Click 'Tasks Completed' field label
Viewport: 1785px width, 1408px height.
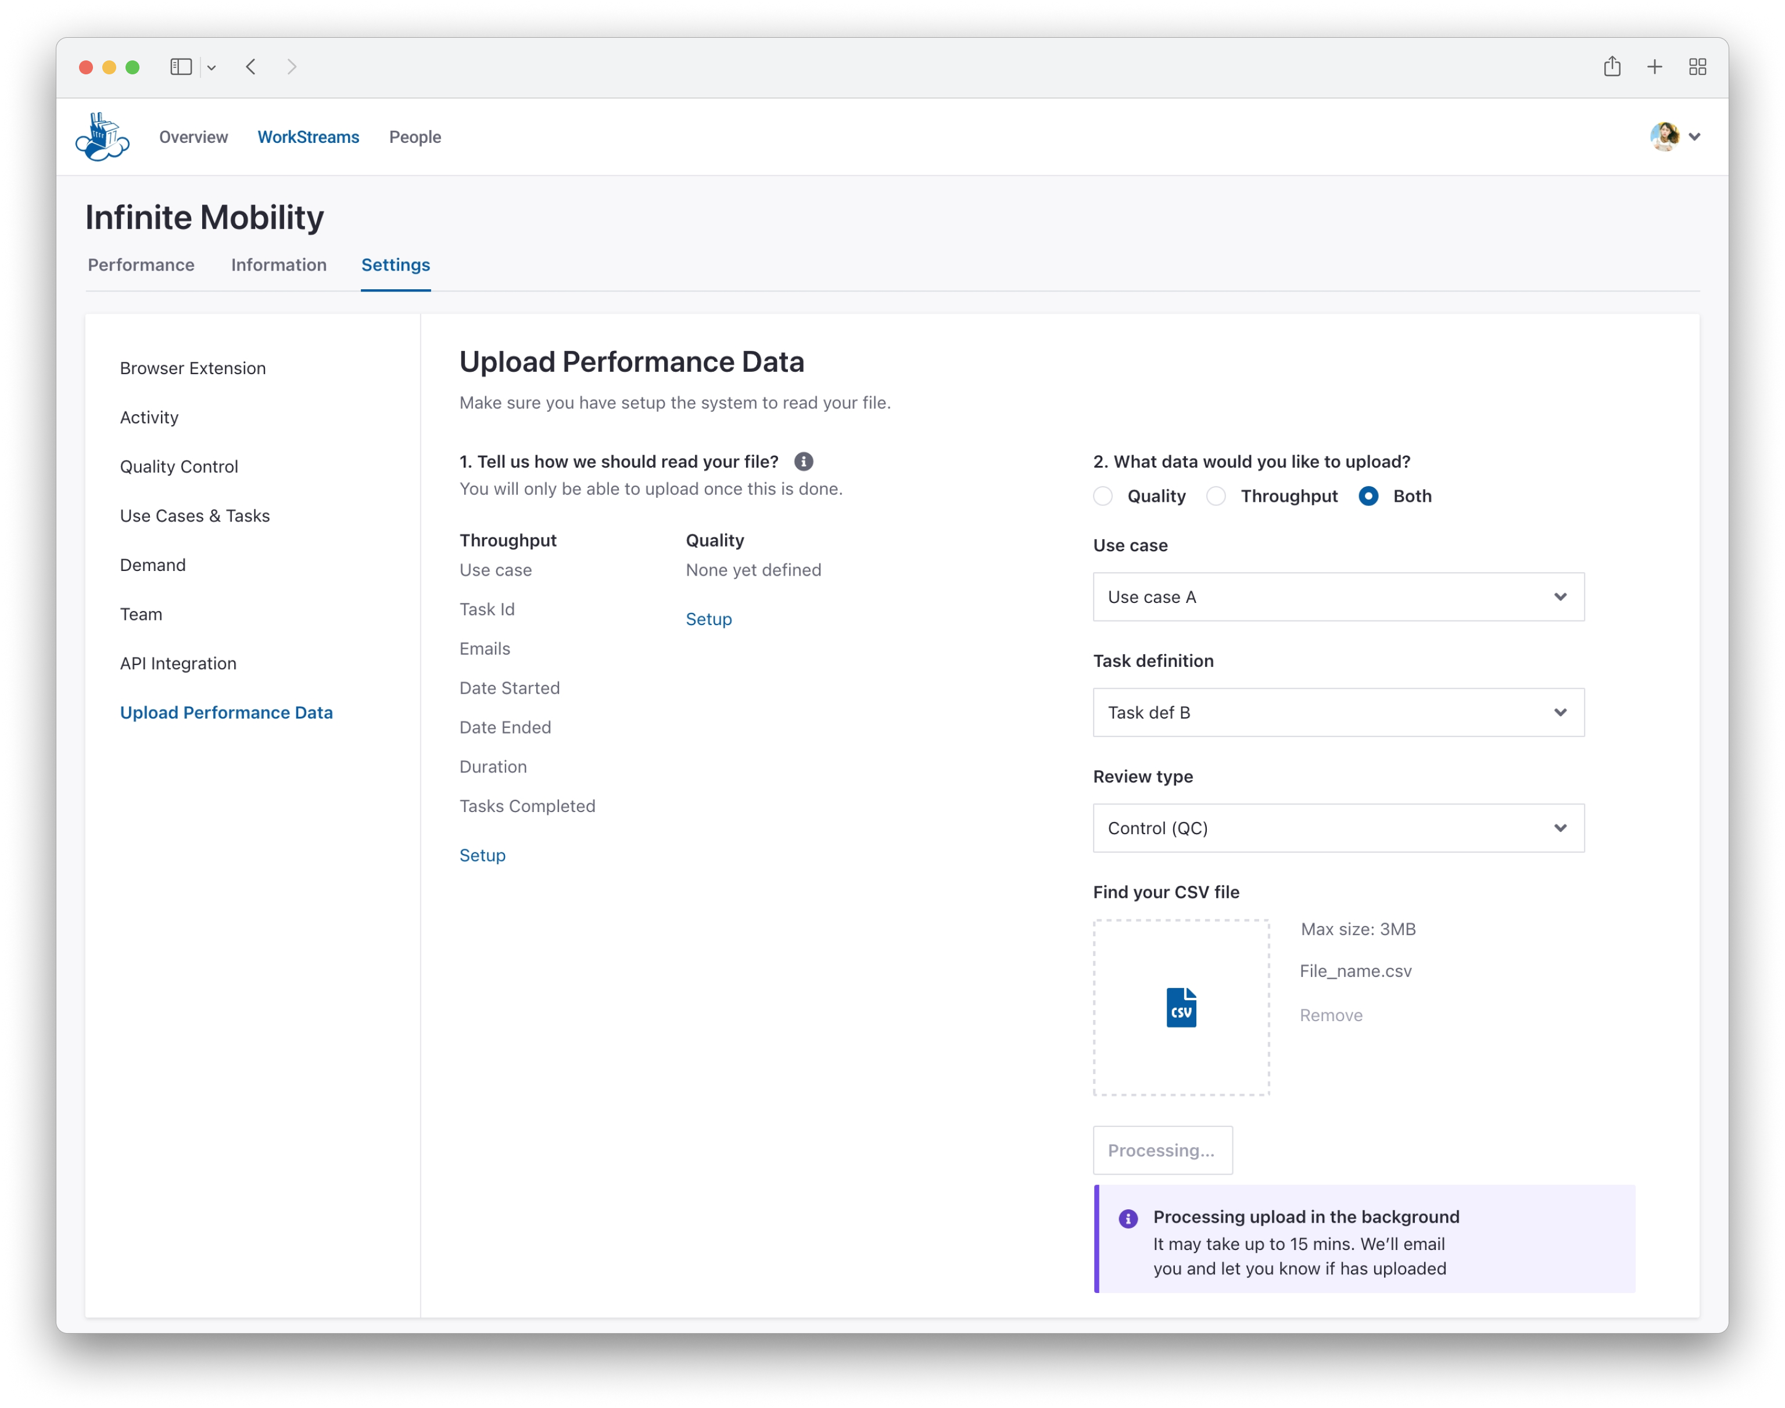[x=527, y=806]
